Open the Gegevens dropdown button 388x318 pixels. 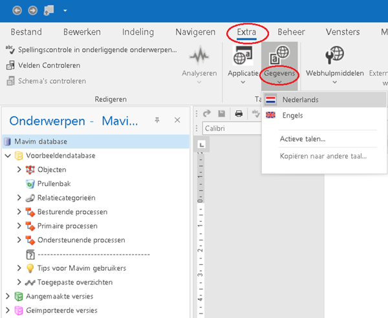pyautogui.click(x=279, y=74)
